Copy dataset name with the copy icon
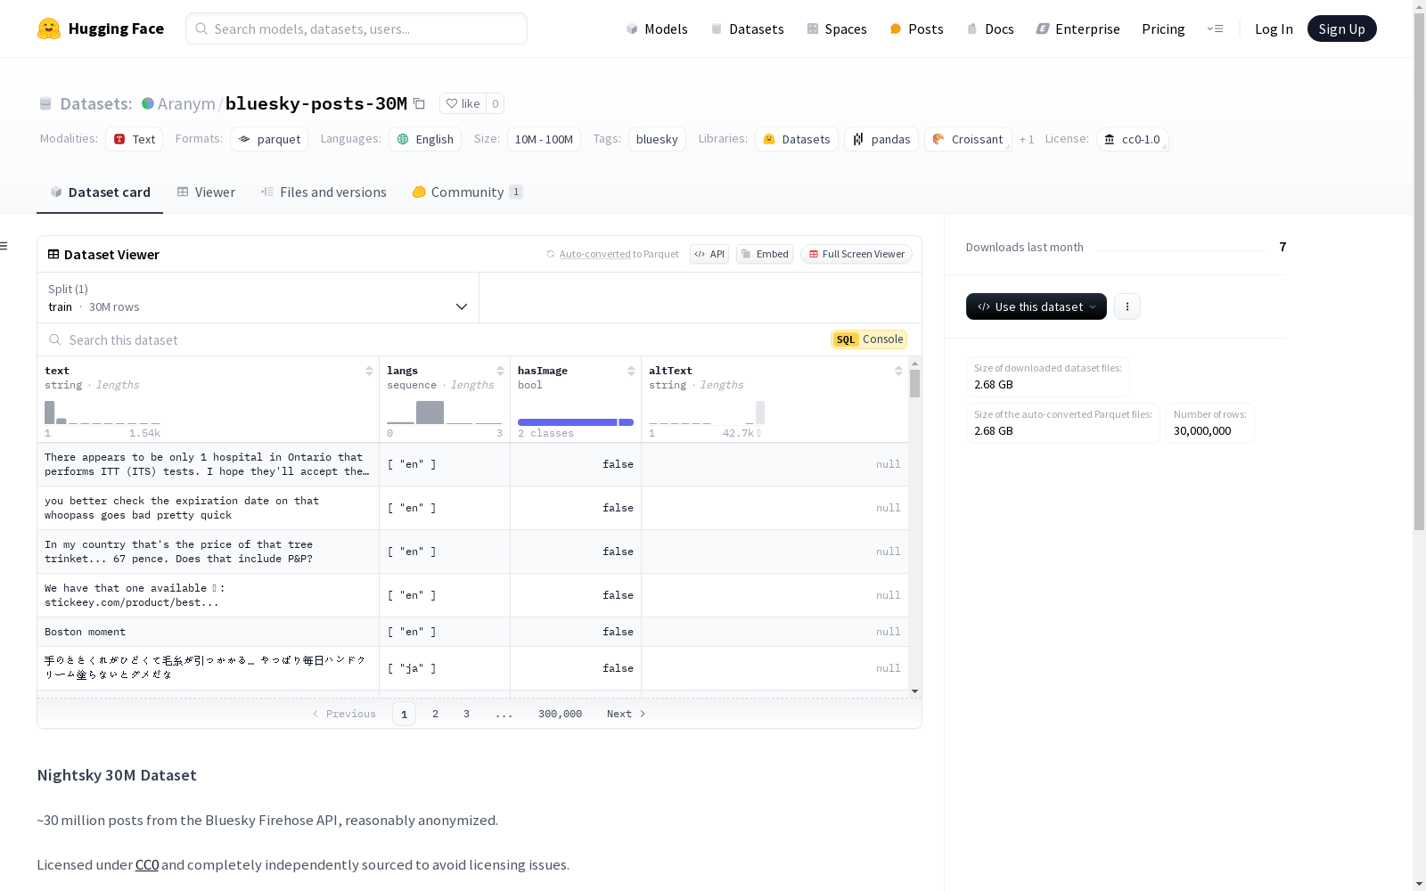This screenshot has height=891, width=1426. pyautogui.click(x=419, y=103)
